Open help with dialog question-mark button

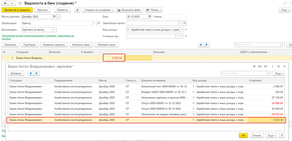(282, 135)
